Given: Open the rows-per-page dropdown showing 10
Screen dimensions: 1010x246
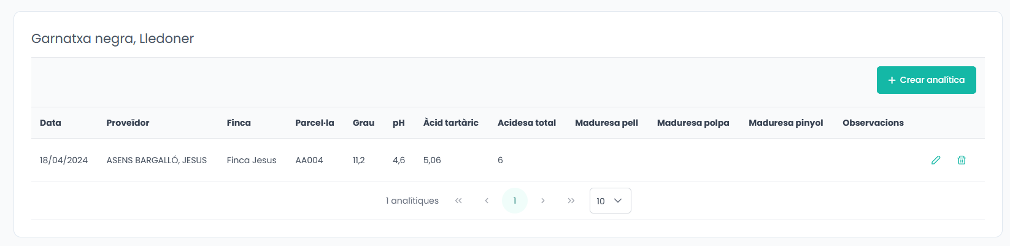Looking at the screenshot, I should pyautogui.click(x=611, y=201).
